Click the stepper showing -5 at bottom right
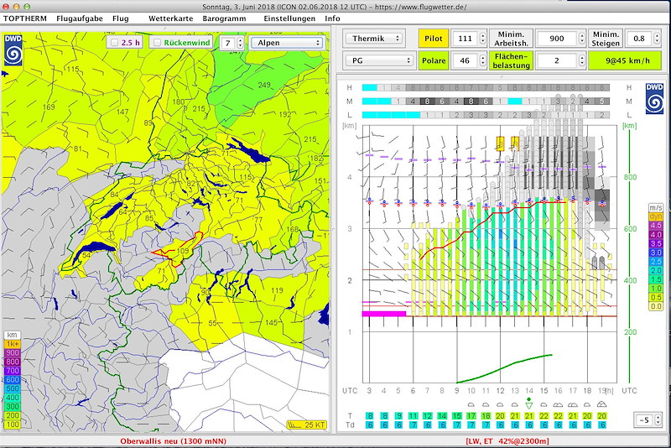 pyautogui.click(x=648, y=419)
